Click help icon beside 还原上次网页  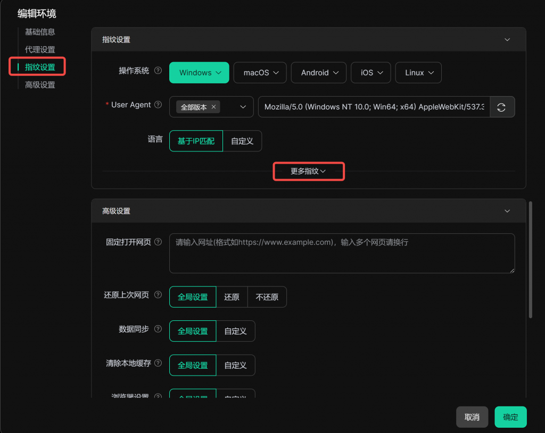(x=158, y=295)
